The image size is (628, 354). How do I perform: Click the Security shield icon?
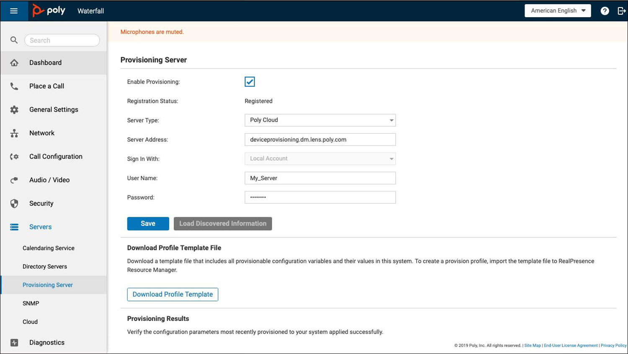pos(14,204)
